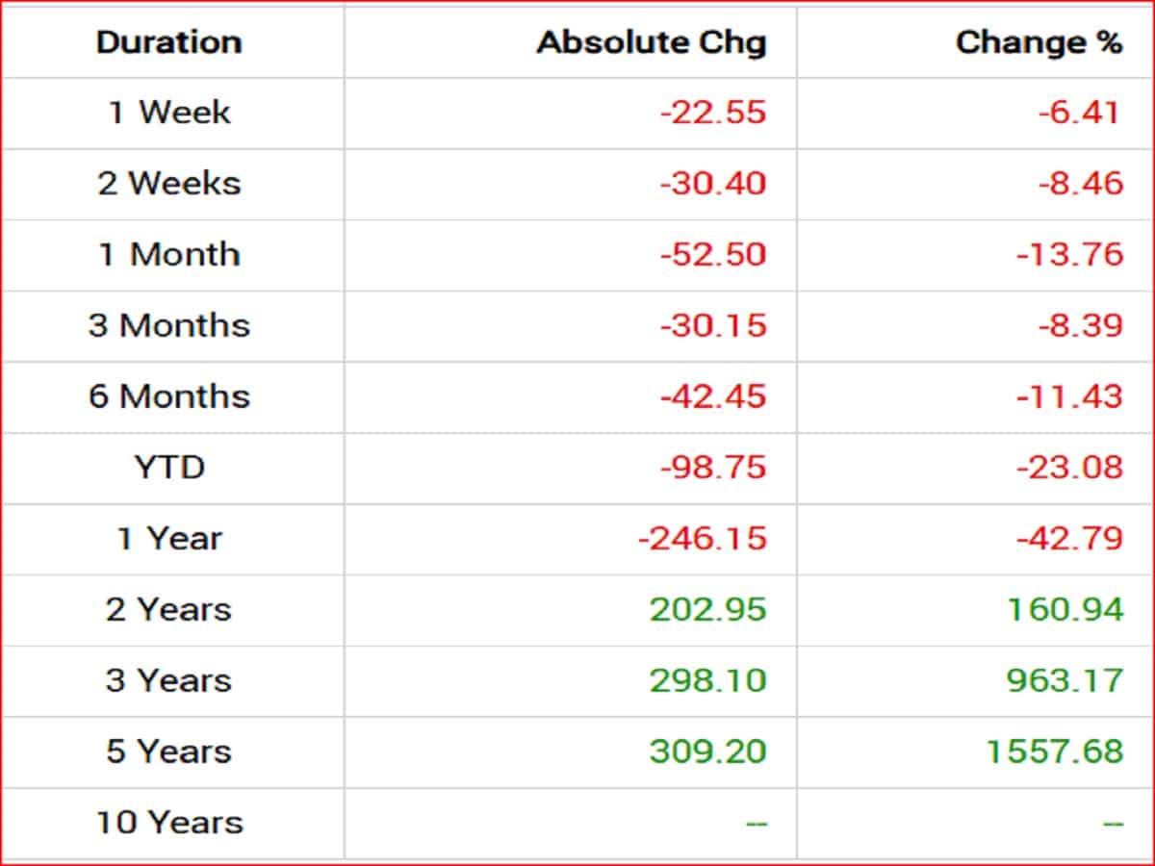Select the 5 Years duration label
The image size is (1155, 866).
pos(169,751)
